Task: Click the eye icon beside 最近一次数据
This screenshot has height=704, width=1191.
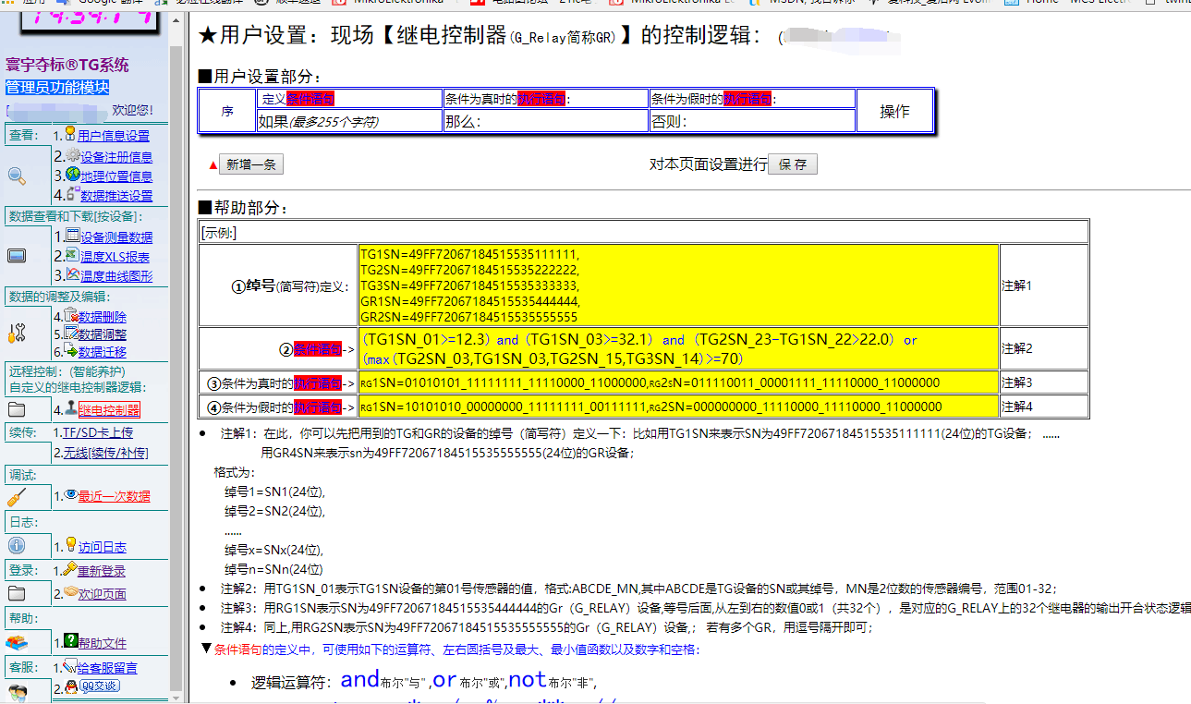Action: (x=71, y=495)
